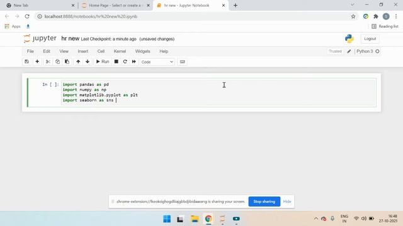Go forward with the browser arrow
The width and height of the screenshot is (403, 226).
tap(17, 16)
